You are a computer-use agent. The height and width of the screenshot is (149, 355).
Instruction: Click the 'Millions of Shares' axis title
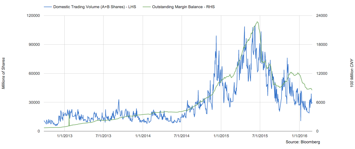4,73
